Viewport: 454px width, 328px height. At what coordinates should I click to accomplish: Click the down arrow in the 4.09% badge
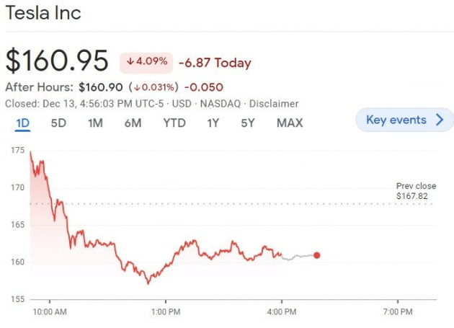pos(130,63)
